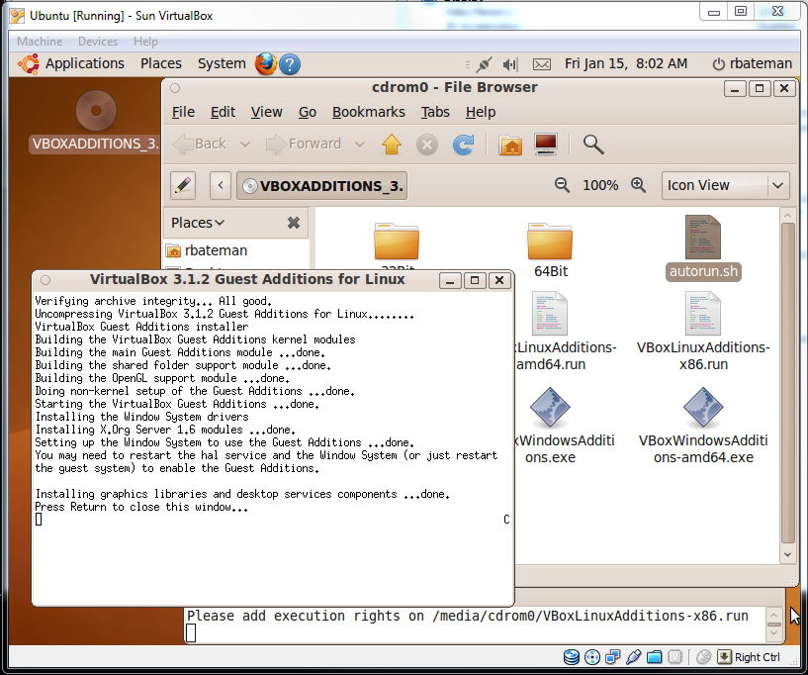Click the "Please add execution rights" message
Screen dimensions: 808x675
(468, 616)
